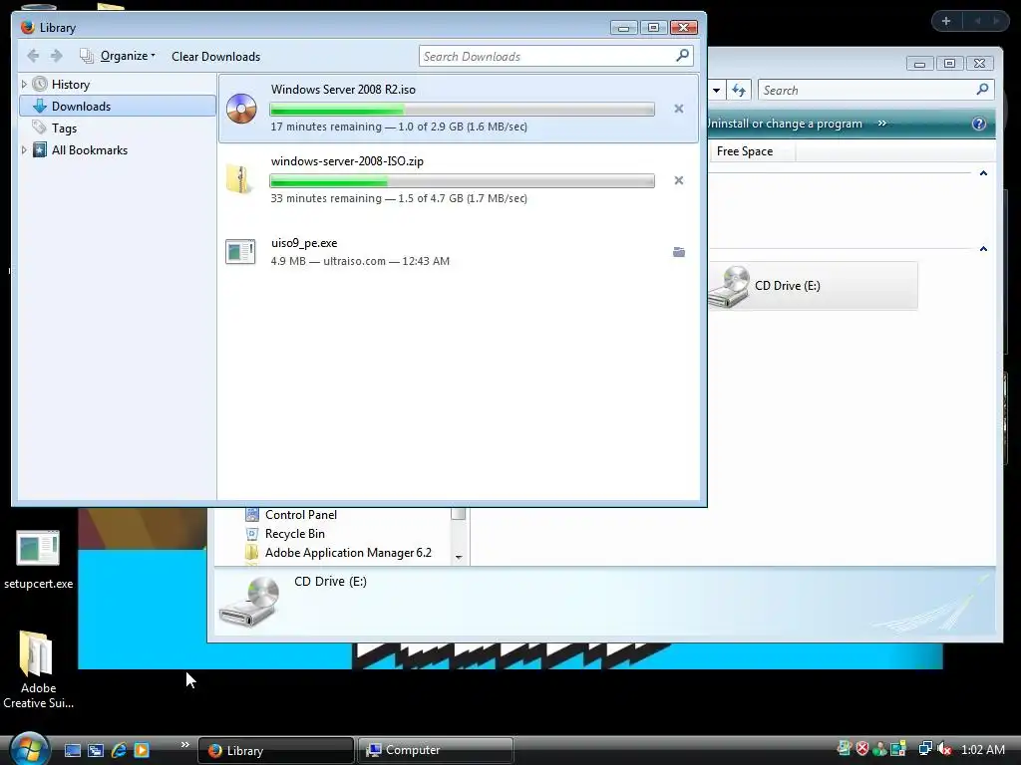
Task: Open the Windows Start menu
Action: [29, 749]
